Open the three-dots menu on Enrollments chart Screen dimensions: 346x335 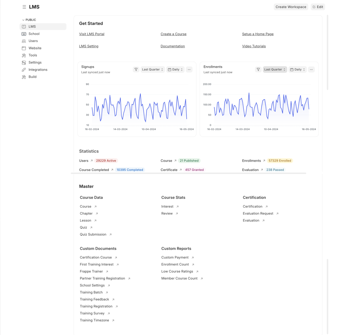[x=311, y=69]
